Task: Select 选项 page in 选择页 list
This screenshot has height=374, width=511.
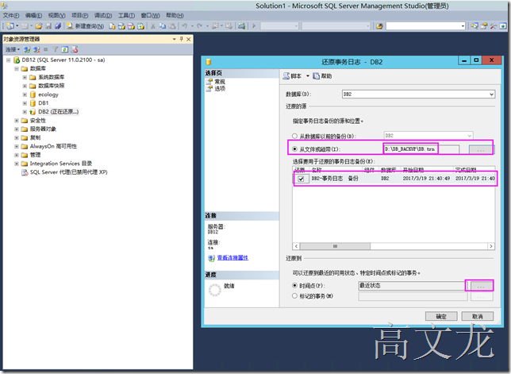Action: [x=220, y=88]
